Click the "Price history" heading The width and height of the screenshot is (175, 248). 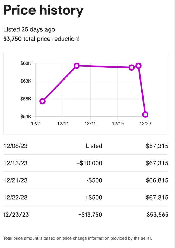coord(43,10)
